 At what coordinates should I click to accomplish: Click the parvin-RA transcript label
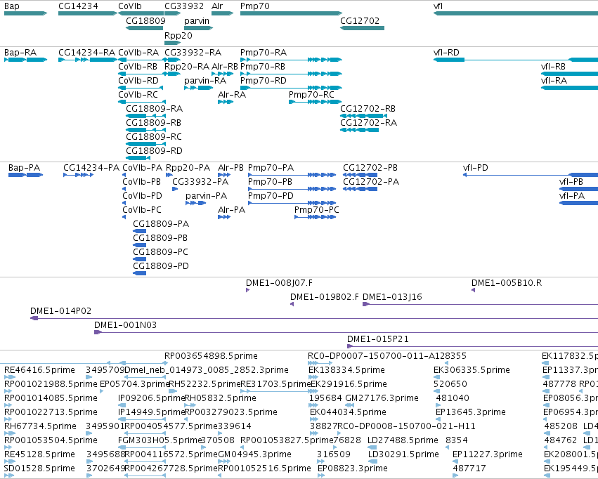[x=205, y=80]
